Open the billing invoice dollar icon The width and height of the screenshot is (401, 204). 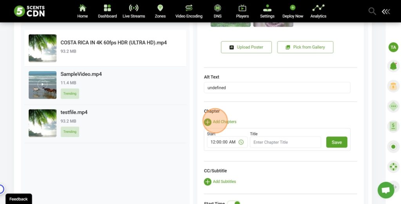click(x=393, y=126)
